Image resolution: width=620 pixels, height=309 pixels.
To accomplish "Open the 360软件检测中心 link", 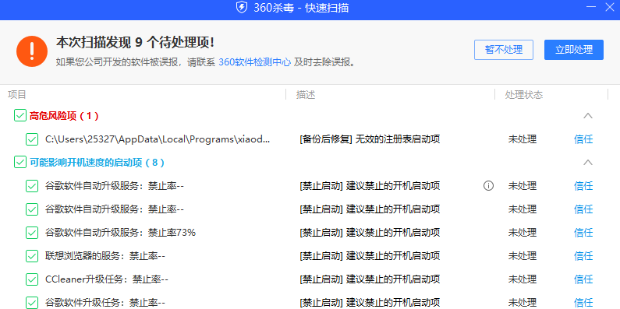I will coord(255,62).
